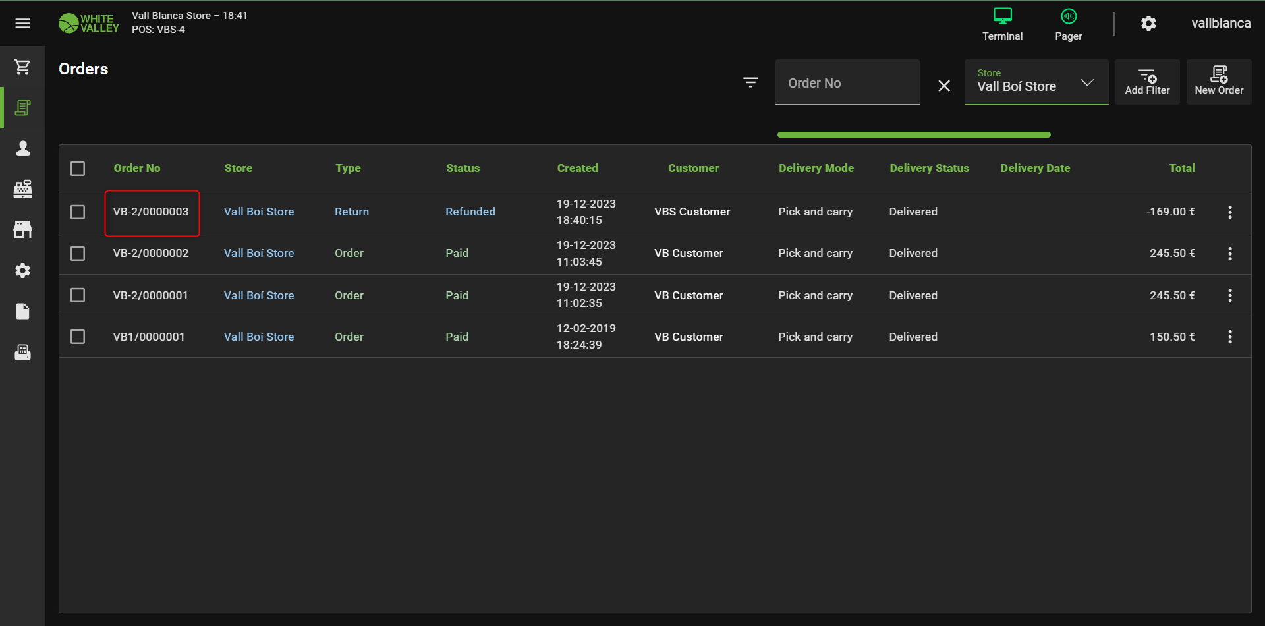
Task: Click the New Order button
Action: [1218, 82]
